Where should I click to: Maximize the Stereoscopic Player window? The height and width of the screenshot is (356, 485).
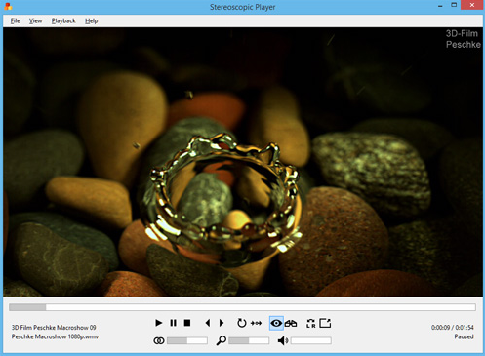tap(454, 5)
